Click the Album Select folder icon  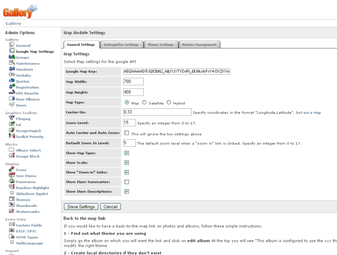[11, 150]
